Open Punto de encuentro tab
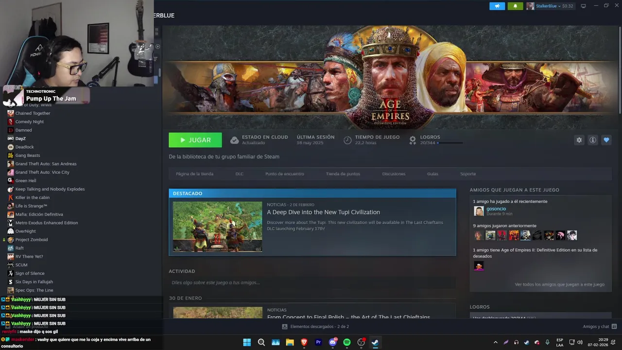Screen dimensions: 622x350 tap(285, 174)
